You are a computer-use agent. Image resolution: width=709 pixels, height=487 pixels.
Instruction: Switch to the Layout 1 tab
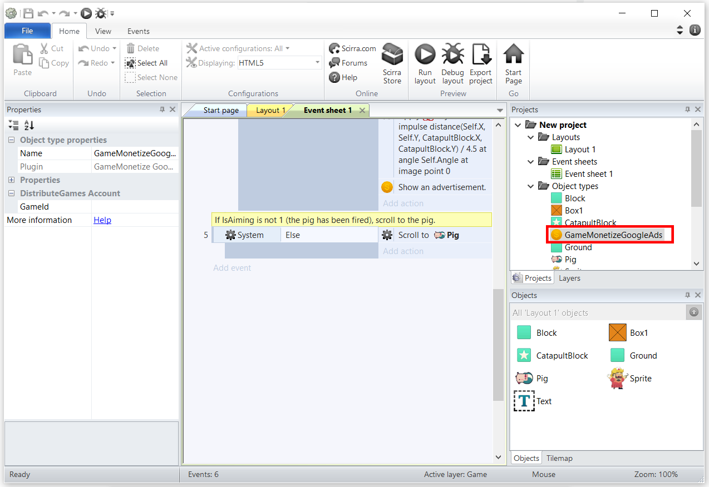coord(270,110)
